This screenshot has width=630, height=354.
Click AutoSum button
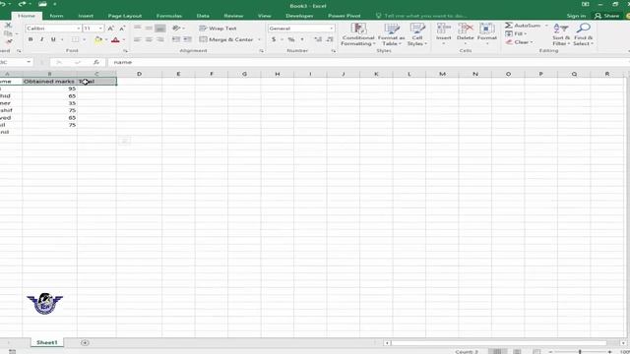pyautogui.click(x=523, y=26)
